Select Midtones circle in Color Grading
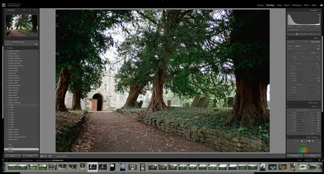 (x=307, y=141)
